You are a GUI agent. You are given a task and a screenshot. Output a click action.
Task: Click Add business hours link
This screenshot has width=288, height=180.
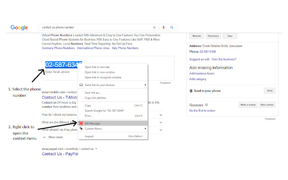coord(202,73)
